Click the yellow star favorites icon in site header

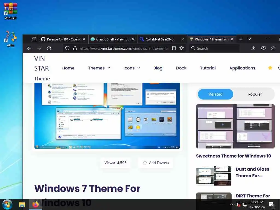(270, 68)
